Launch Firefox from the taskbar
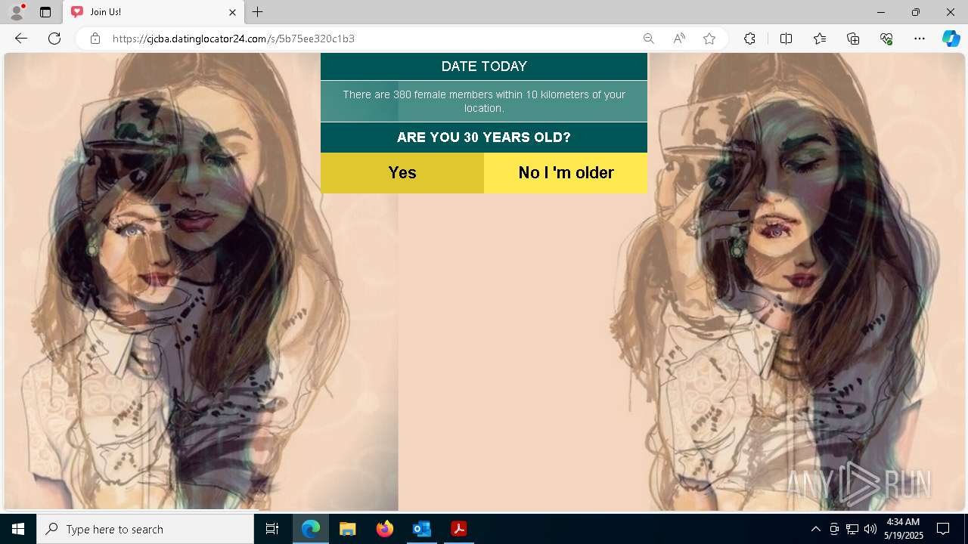 pos(384,529)
